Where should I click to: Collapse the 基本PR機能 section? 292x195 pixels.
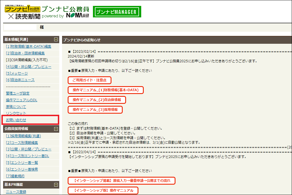coord(56,185)
